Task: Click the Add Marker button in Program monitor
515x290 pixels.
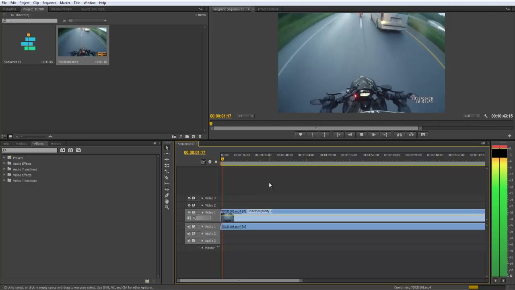Action: [x=300, y=135]
